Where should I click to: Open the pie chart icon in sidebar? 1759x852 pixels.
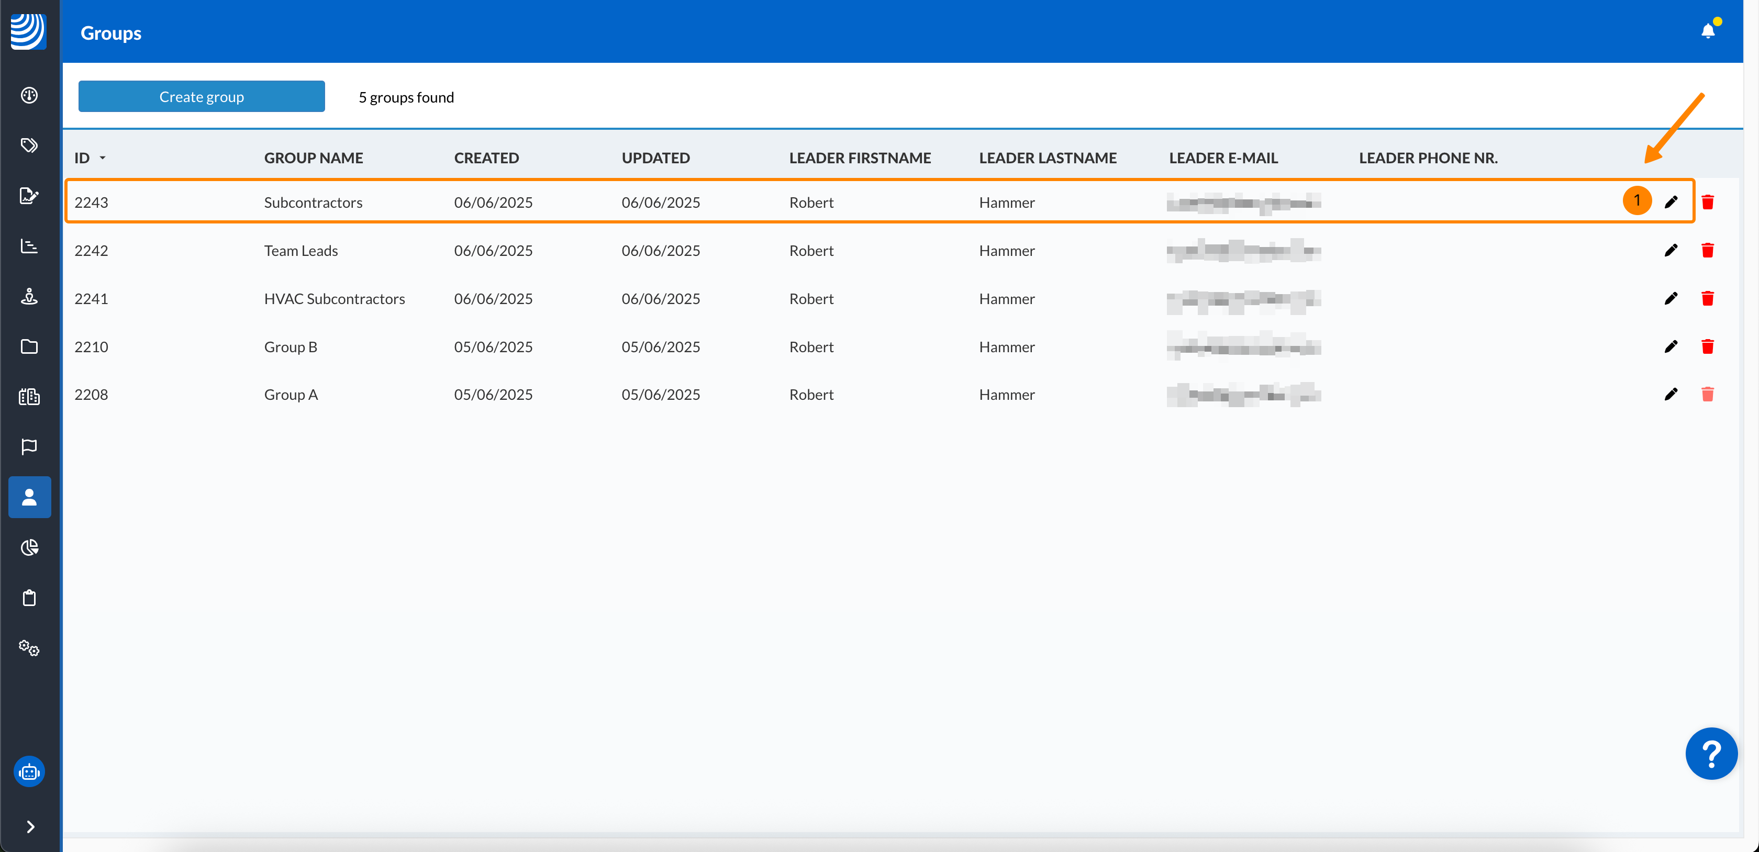[29, 547]
